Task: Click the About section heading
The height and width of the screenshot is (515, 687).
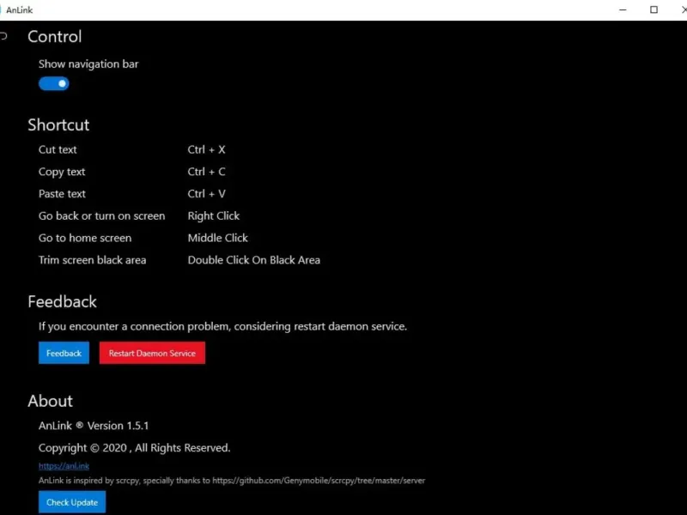Action: (x=51, y=401)
